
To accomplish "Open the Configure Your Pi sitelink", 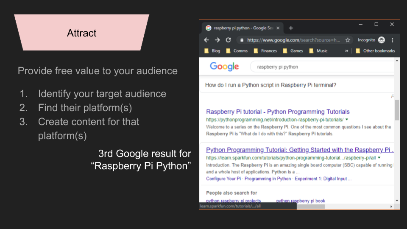I will pos(223,179).
